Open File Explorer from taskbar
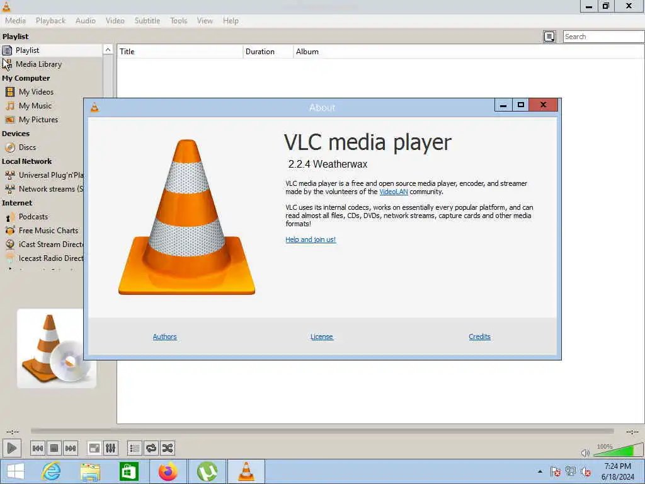The height and width of the screenshot is (484, 645). point(90,471)
